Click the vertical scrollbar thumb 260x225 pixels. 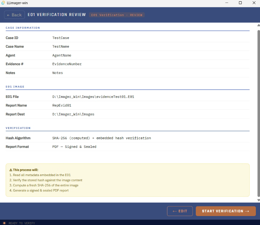[259, 113]
